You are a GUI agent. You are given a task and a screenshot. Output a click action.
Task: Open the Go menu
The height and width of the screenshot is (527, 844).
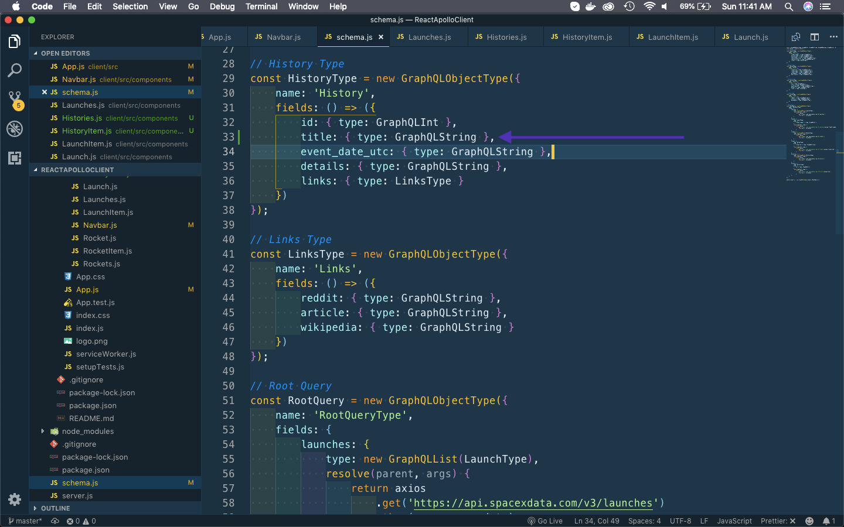(193, 6)
